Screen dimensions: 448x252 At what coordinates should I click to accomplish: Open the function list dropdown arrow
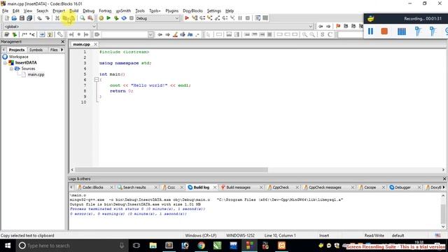point(311,27)
